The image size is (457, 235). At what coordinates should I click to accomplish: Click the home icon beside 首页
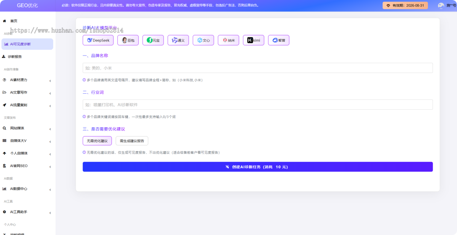click(5, 21)
